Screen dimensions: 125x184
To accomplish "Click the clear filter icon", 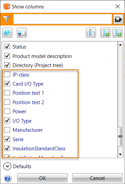I will 118,19.
